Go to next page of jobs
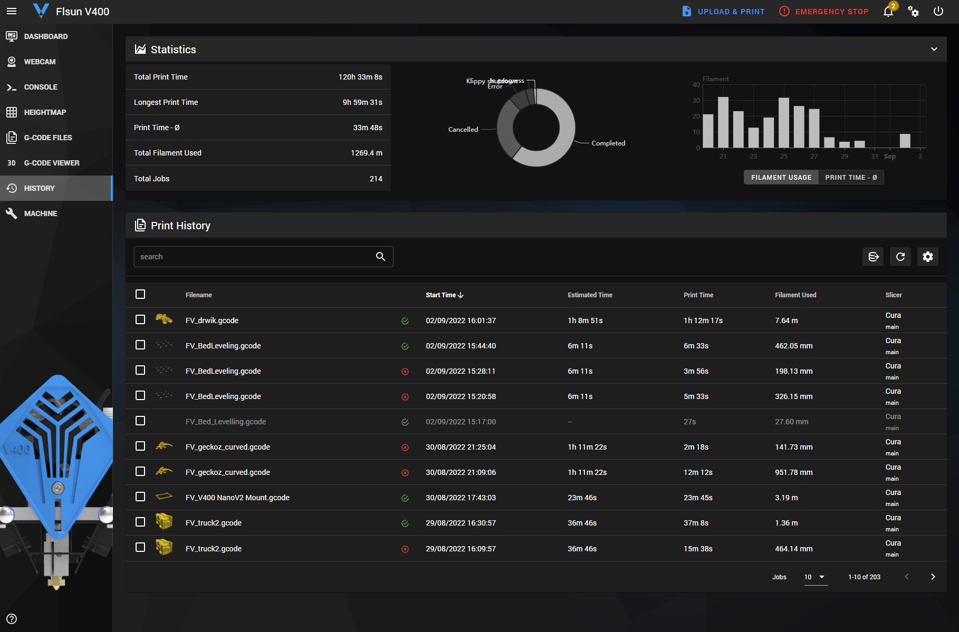The image size is (959, 632). click(x=933, y=577)
